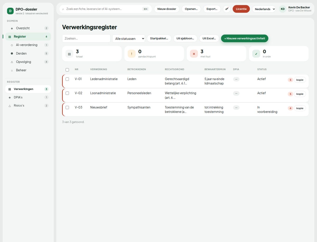The image size is (317, 242).
Task: Click the 'Zoeken…' register search field
Action: point(86,39)
